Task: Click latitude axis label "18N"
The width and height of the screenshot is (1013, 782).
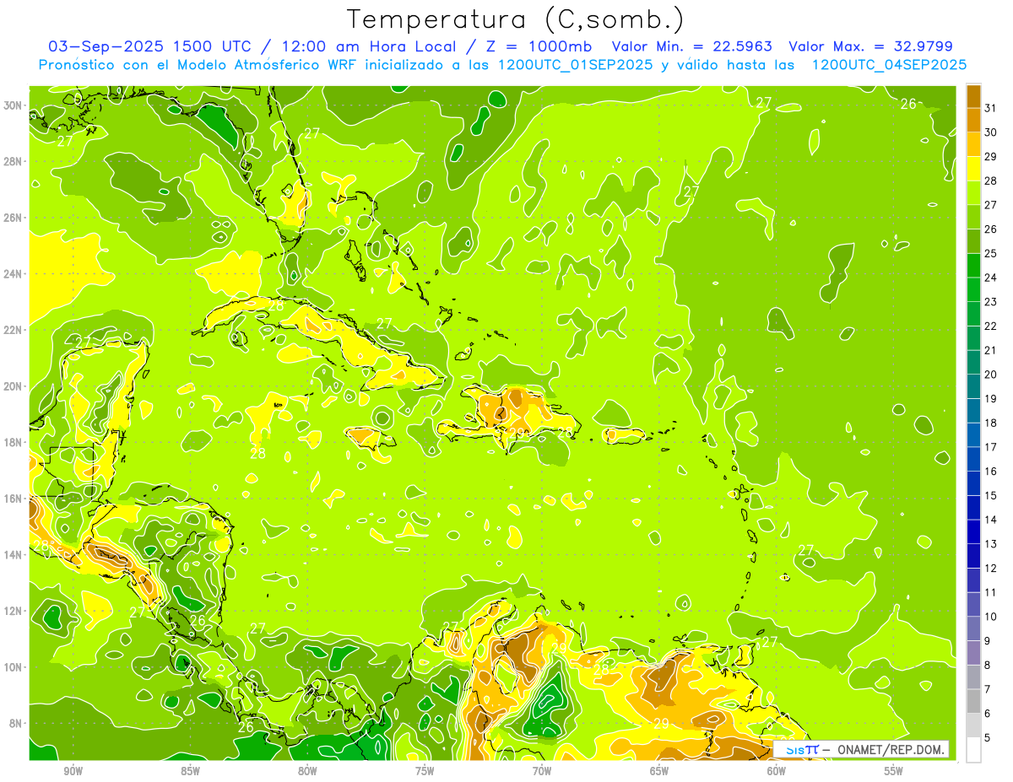Action: pos(13,442)
